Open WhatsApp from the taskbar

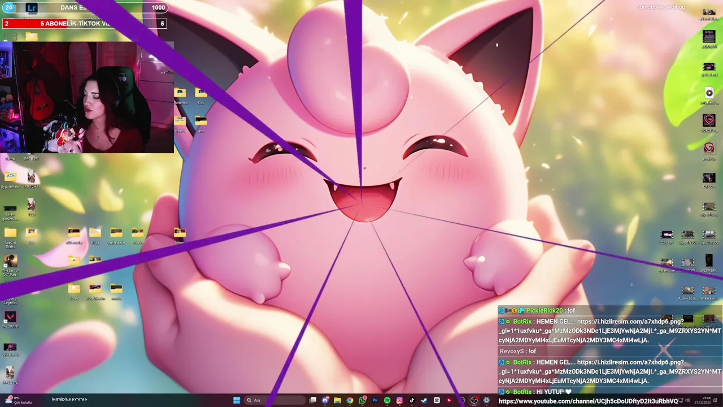pos(362,400)
